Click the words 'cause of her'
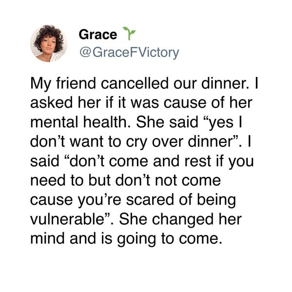Viewport: 292px width, 292px height. point(208,103)
